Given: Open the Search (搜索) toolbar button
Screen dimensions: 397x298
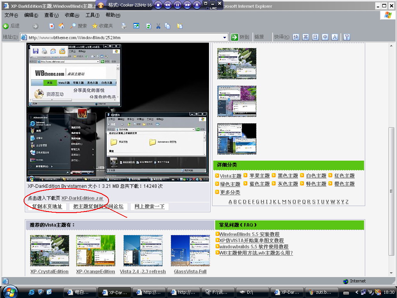Looking at the screenshot, I should (78, 26).
